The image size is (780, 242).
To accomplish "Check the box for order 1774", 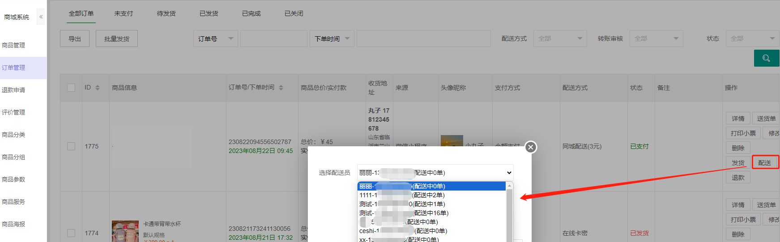I will coord(71,233).
